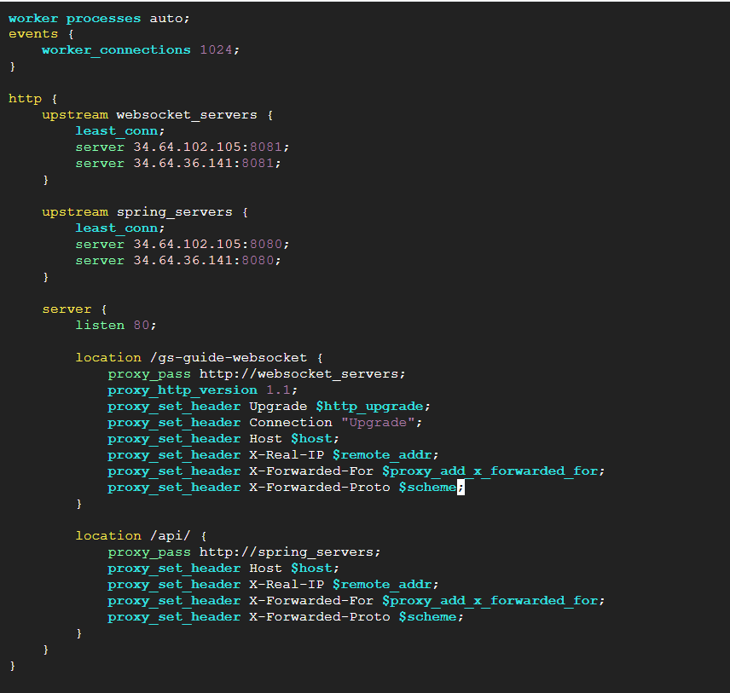This screenshot has height=693, width=730.
Task: Click 'X-Forwarded-Proto' in the /api/ location block
Action: [319, 617]
